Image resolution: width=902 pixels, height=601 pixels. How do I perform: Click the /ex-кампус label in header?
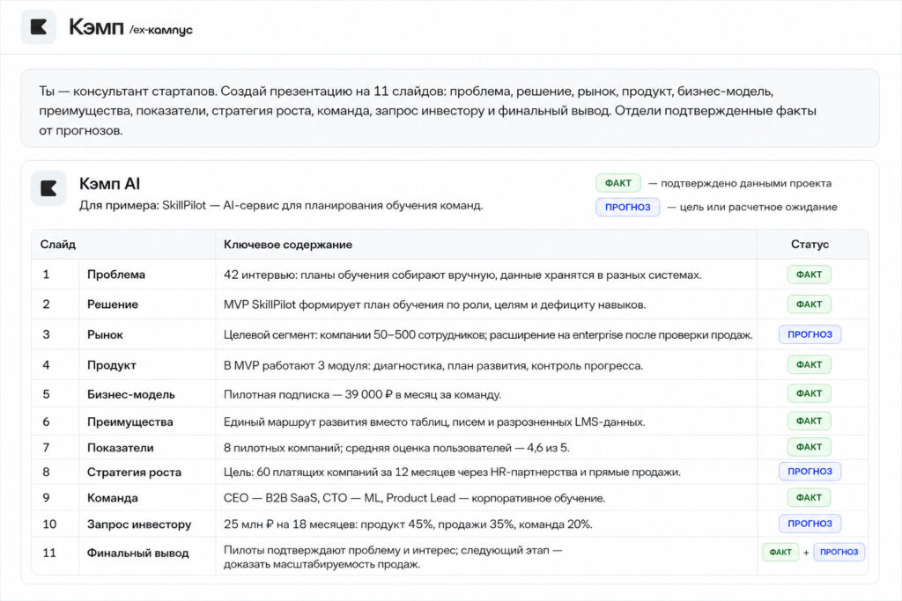[x=161, y=30]
